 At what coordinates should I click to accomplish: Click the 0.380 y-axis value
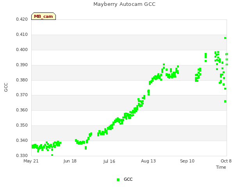tap(22, 80)
